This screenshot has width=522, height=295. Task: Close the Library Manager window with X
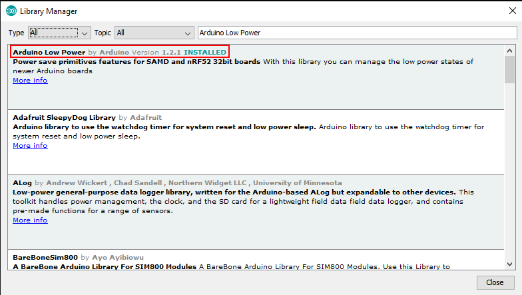coord(513,11)
